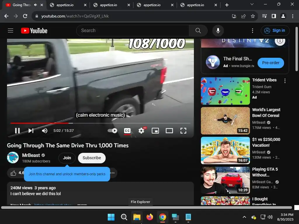Screen dimensions: 299x224
Task: Open ad info icon on Destiny 2 banner
Action: tap(280, 41)
